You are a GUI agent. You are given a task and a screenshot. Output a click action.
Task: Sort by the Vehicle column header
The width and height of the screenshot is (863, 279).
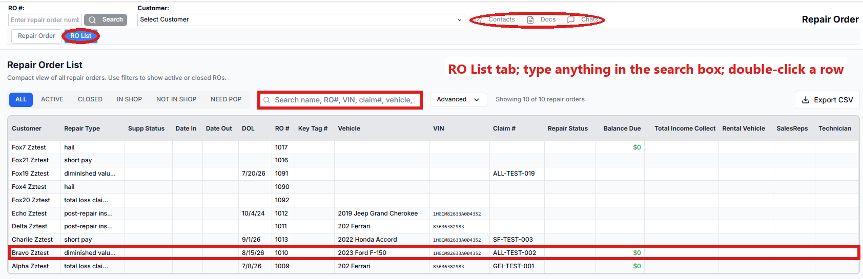click(349, 128)
